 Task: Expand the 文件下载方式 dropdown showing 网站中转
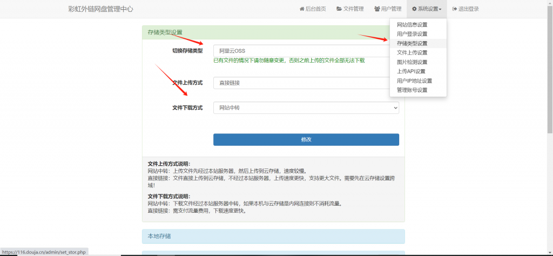[306, 108]
